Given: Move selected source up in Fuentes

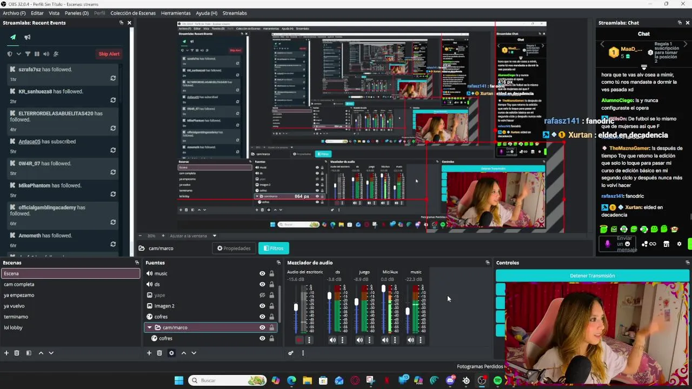Looking at the screenshot, I should point(183,353).
